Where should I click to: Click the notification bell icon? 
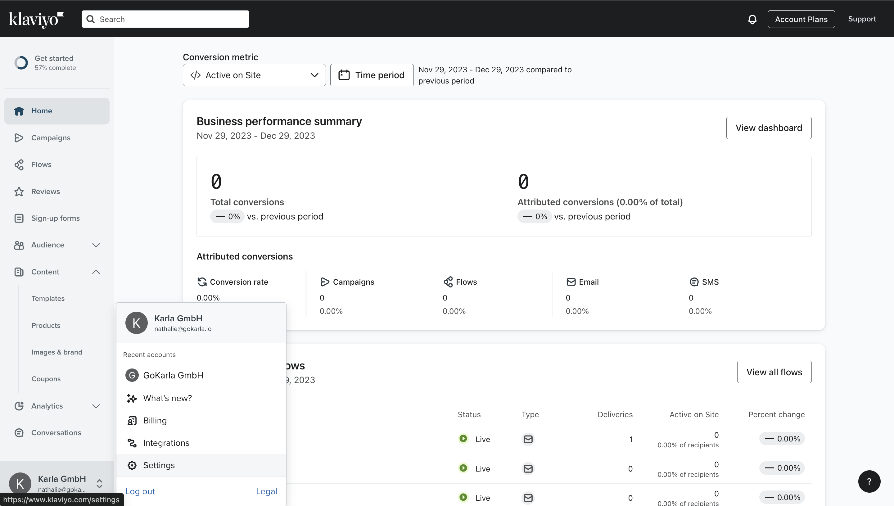point(752,20)
